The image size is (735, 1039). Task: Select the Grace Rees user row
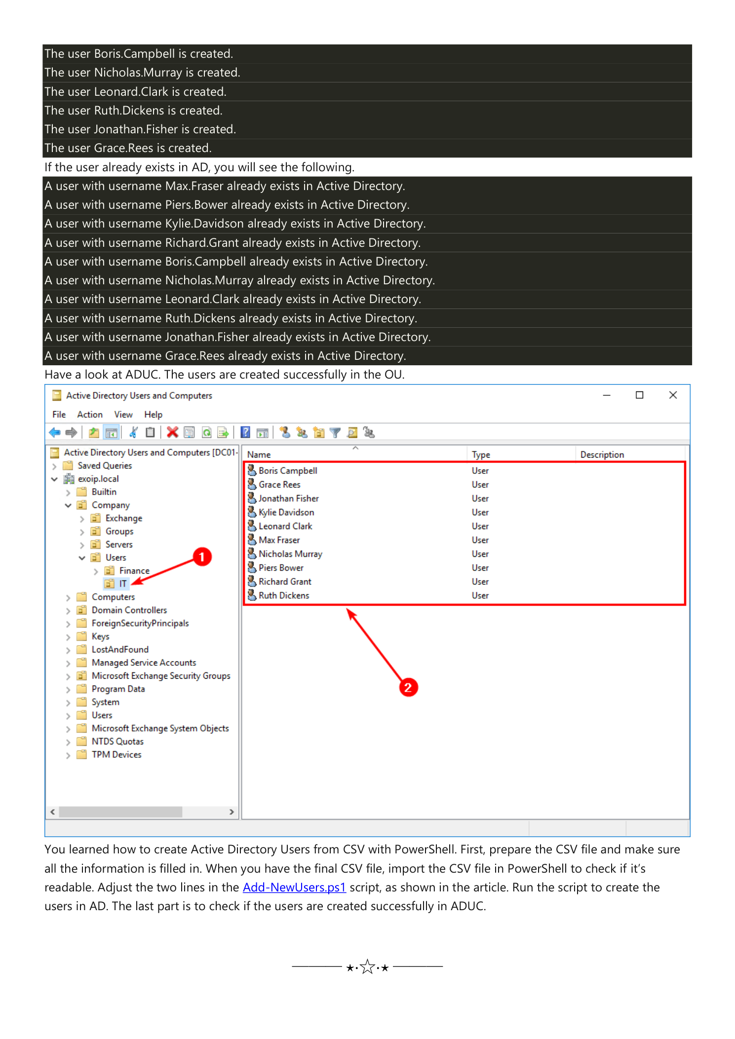pyautogui.click(x=279, y=485)
